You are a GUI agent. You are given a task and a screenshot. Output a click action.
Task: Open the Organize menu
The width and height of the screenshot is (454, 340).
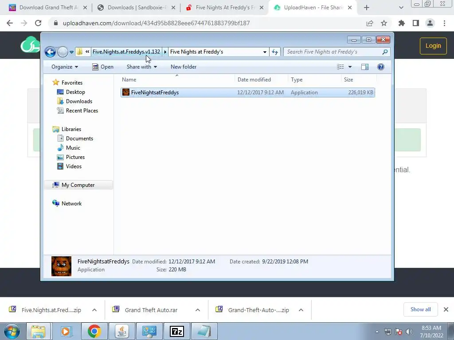(65, 67)
